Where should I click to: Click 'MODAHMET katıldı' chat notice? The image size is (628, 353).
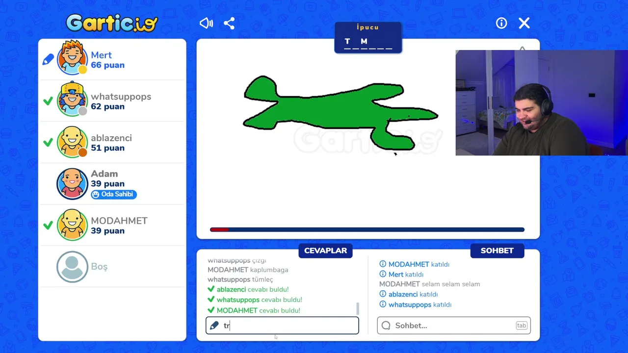coord(415,264)
